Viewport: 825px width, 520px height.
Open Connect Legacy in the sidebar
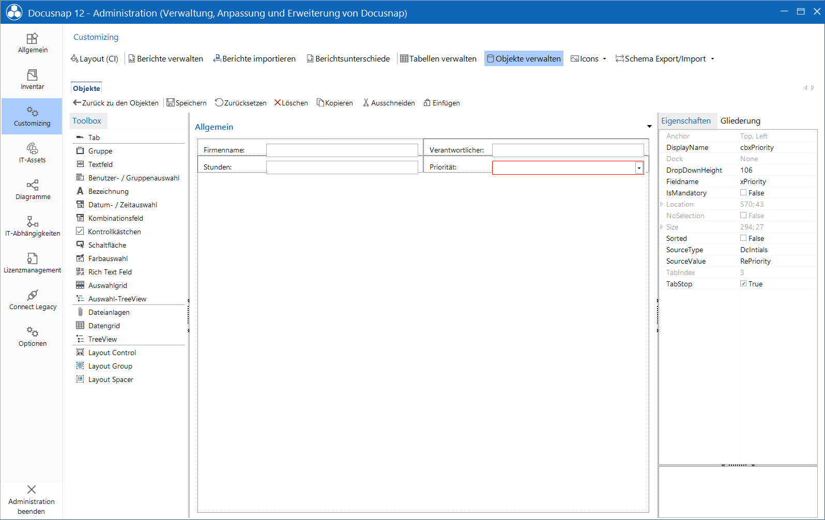click(32, 300)
